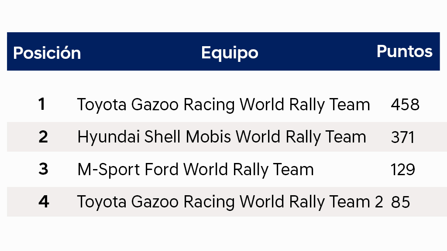Click the Posición column header
447x251 pixels.
[47, 53]
